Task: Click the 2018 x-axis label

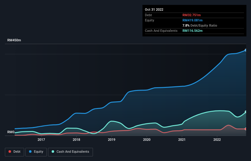Action: pos(76,140)
